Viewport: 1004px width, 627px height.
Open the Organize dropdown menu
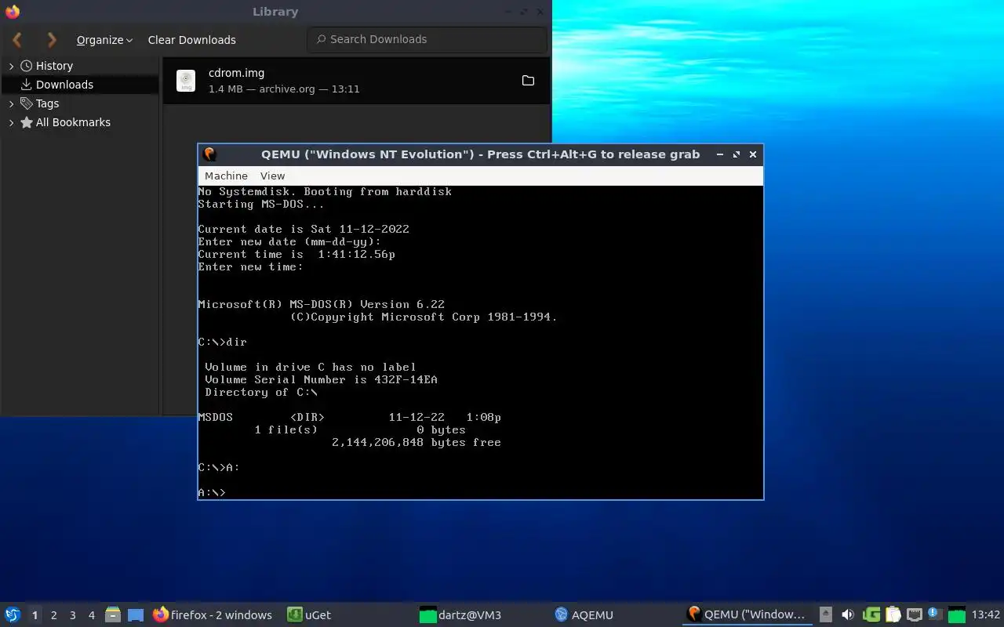[104, 40]
